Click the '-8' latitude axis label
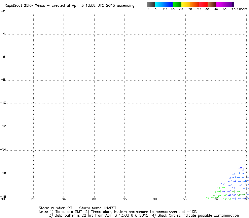The width and height of the screenshot is (249, 218). (3, 79)
